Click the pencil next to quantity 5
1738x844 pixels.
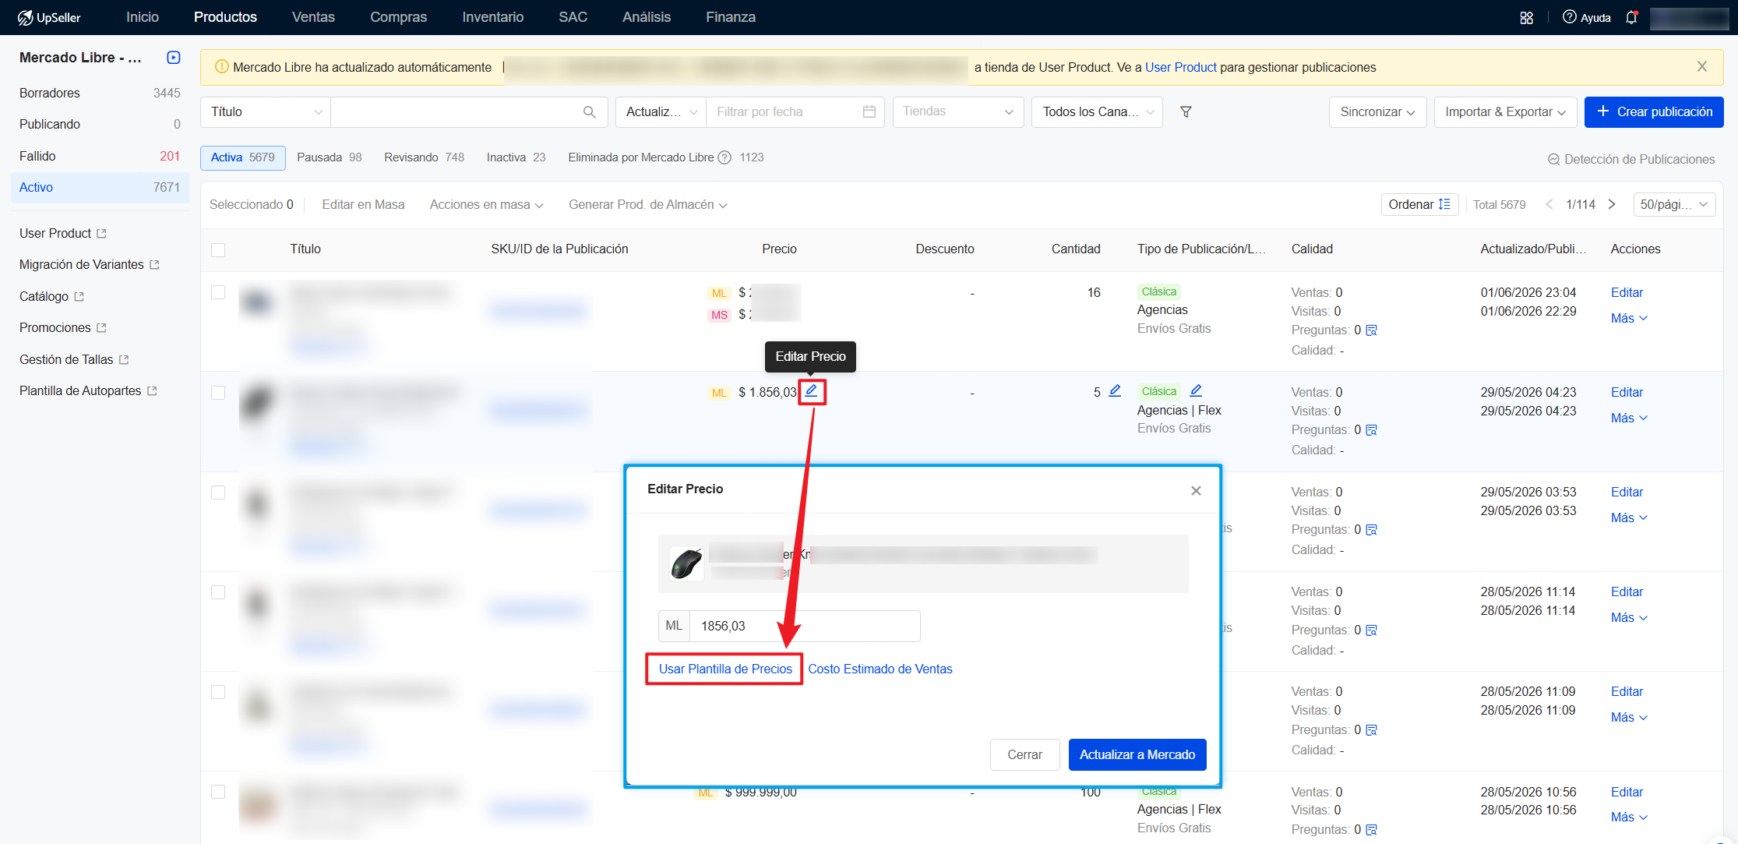(1115, 391)
